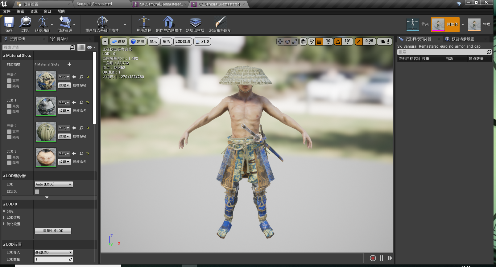Click Reimport Base Mesh (重新导入基础网格体) icon

[x=102, y=24]
